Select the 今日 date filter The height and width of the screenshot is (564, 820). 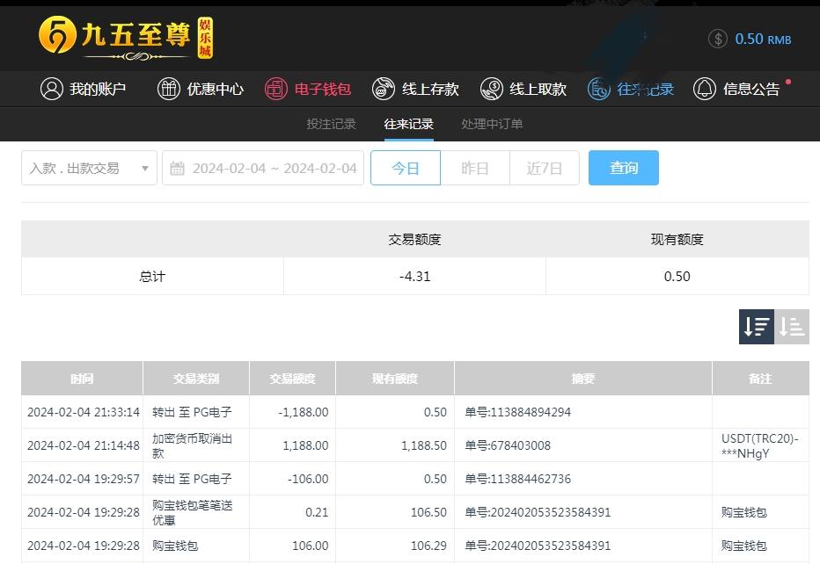[405, 168]
